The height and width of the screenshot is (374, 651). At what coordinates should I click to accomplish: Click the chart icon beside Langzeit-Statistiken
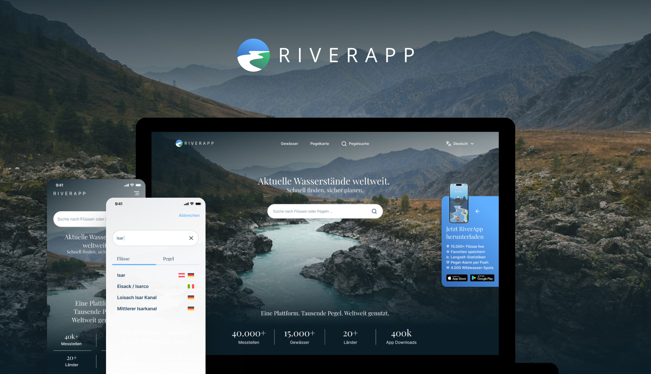coord(448,257)
